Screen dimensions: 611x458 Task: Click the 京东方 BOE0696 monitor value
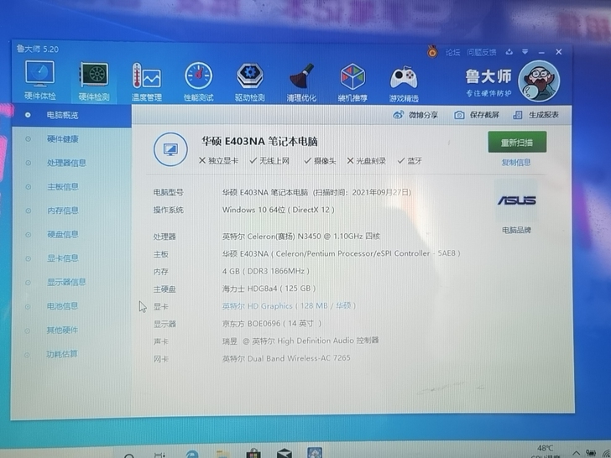(272, 324)
